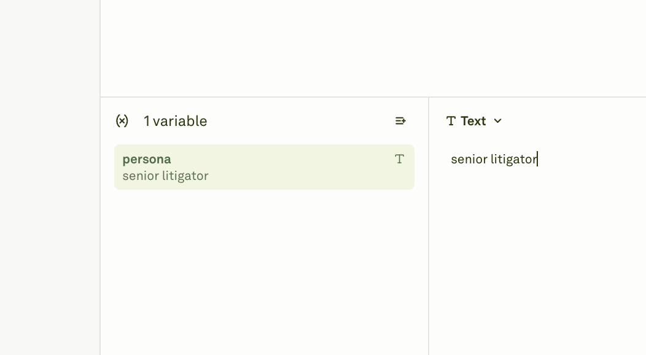Click the variable symbol before '1 variable'
Image resolution: width=646 pixels, height=355 pixels.
tap(122, 120)
